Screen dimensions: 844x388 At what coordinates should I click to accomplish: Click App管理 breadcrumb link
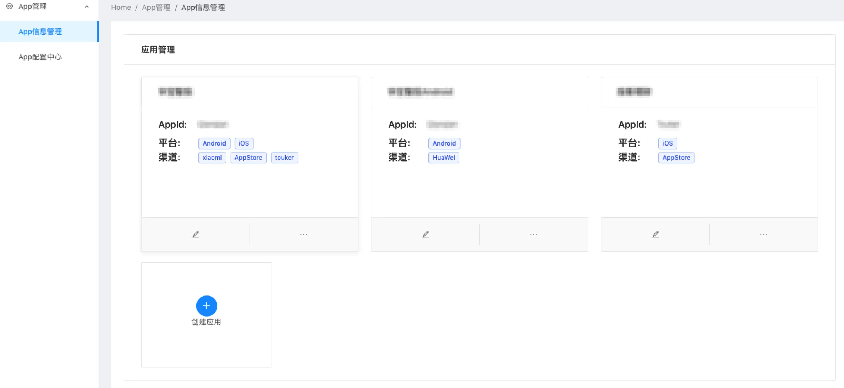[x=156, y=8]
